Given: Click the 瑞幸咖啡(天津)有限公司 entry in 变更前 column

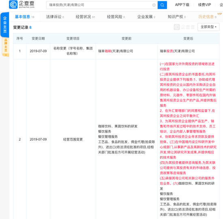Looking at the screenshot, I should tap(116, 51).
